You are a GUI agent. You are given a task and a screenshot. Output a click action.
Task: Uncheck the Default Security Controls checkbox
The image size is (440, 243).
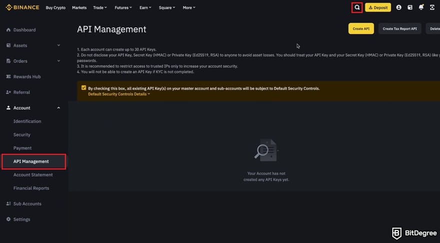point(83,88)
